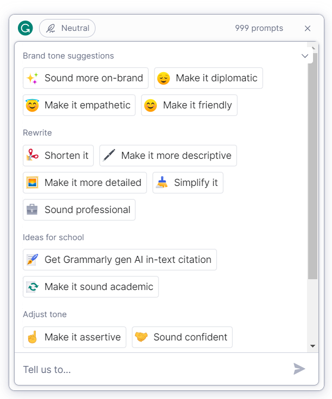Click Make it assertive tone option
Image resolution: width=332 pixels, height=399 pixels.
point(75,337)
